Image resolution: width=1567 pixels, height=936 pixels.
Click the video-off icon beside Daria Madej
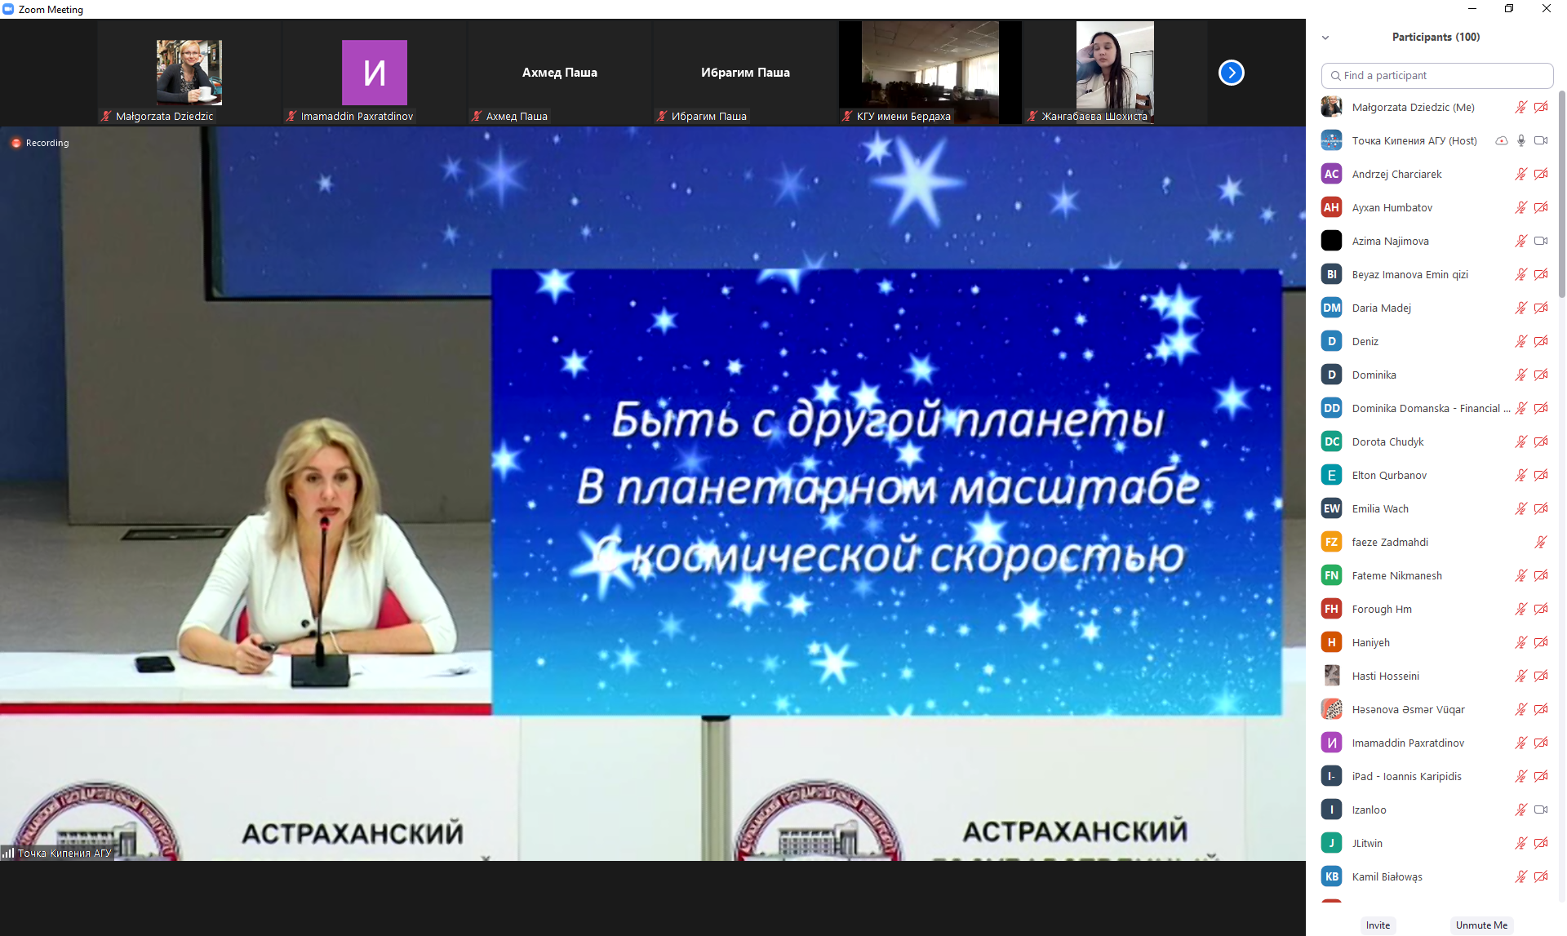coord(1541,308)
